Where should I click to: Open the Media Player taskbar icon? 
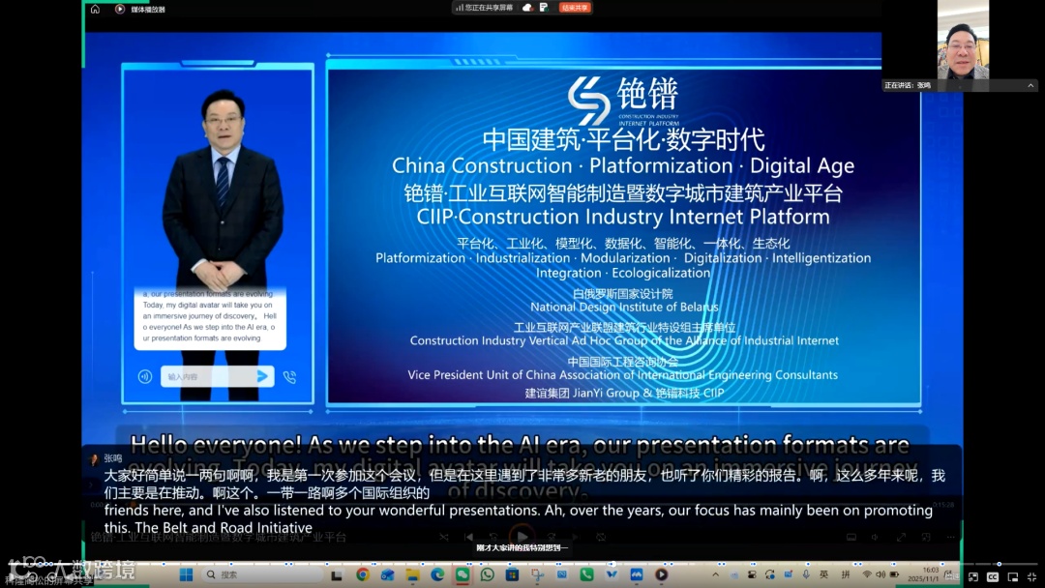pos(661,574)
